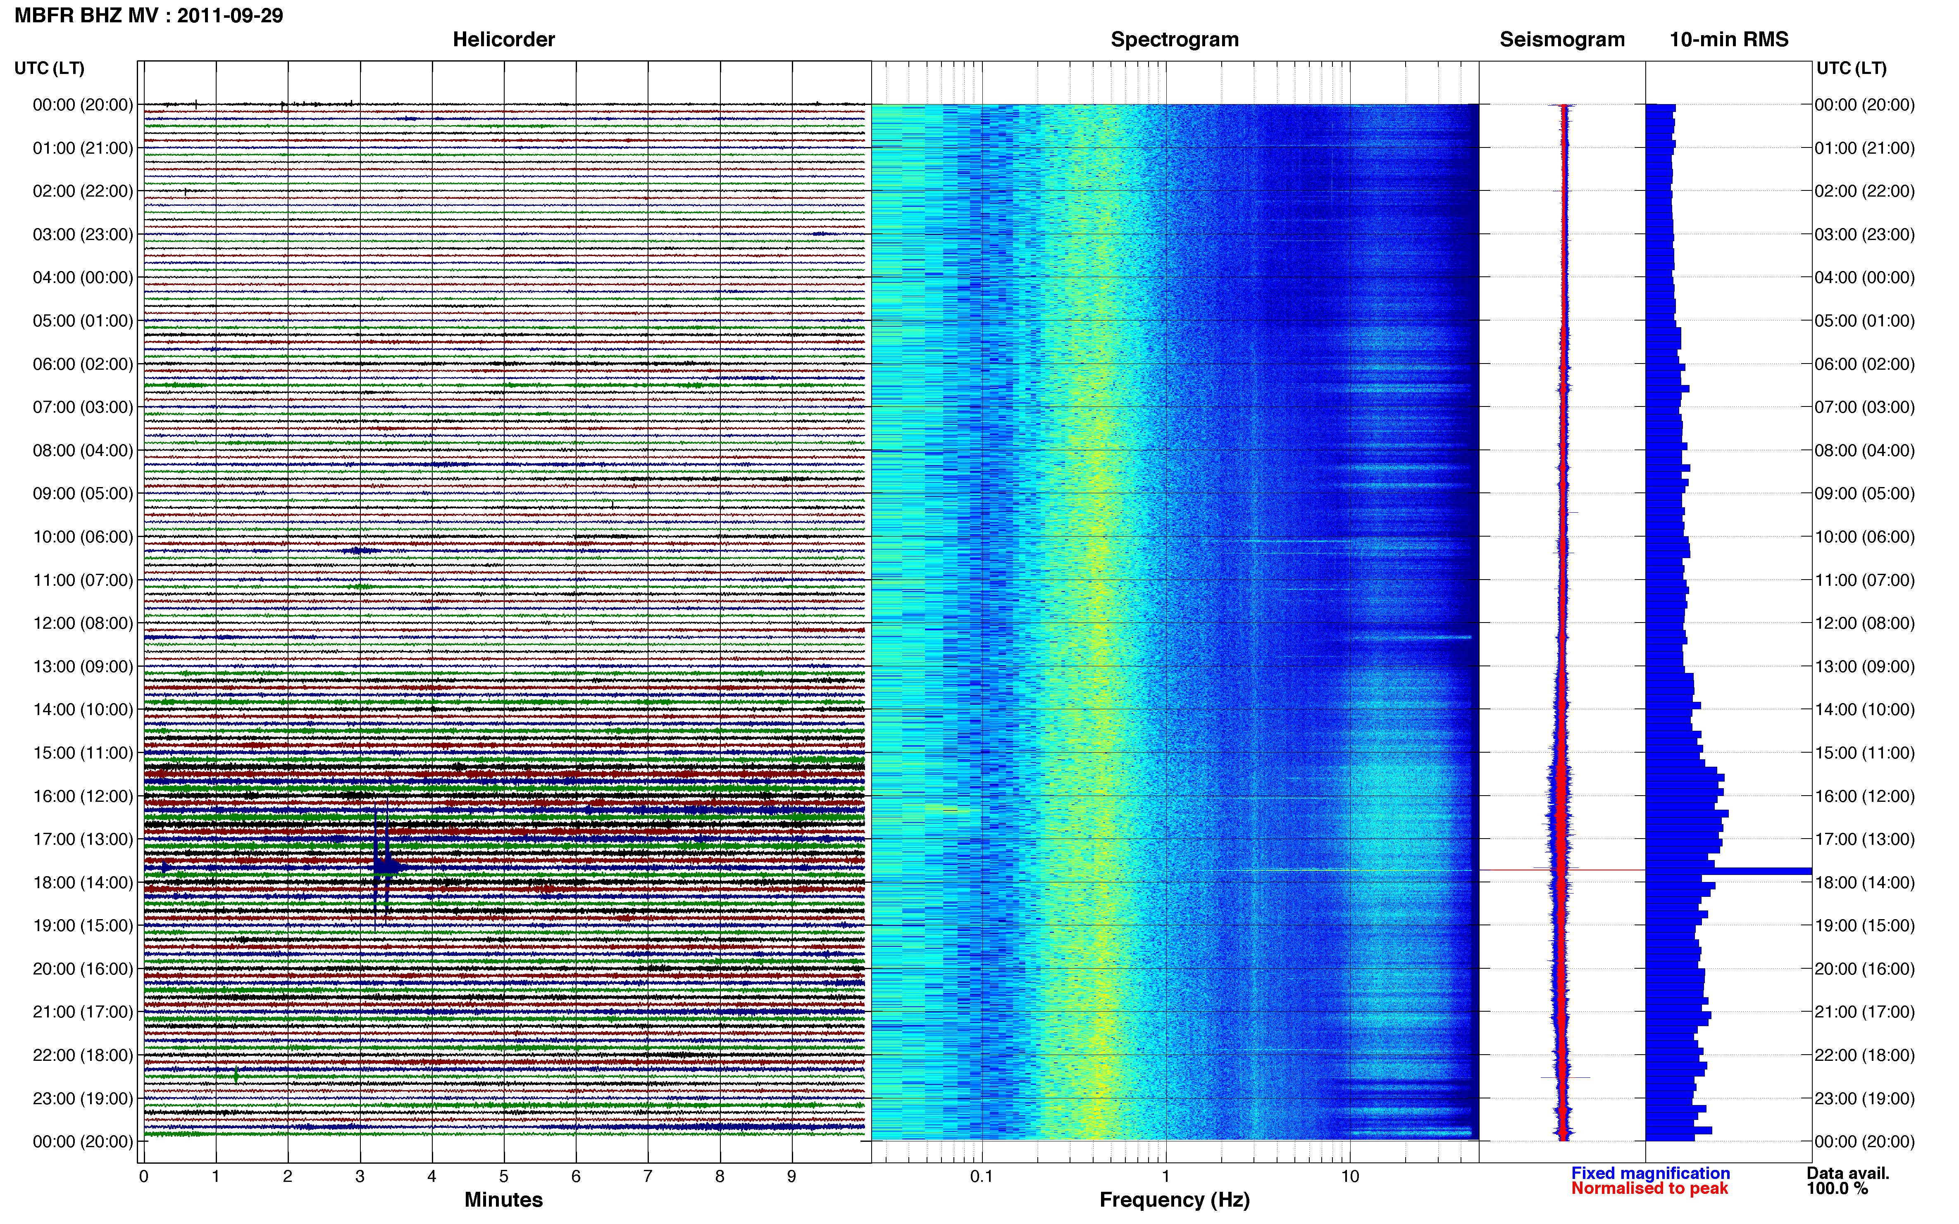Click the 'Minutes' axis label under the helicorder
Image resolution: width=1959 pixels, height=1224 pixels.
504,1200
